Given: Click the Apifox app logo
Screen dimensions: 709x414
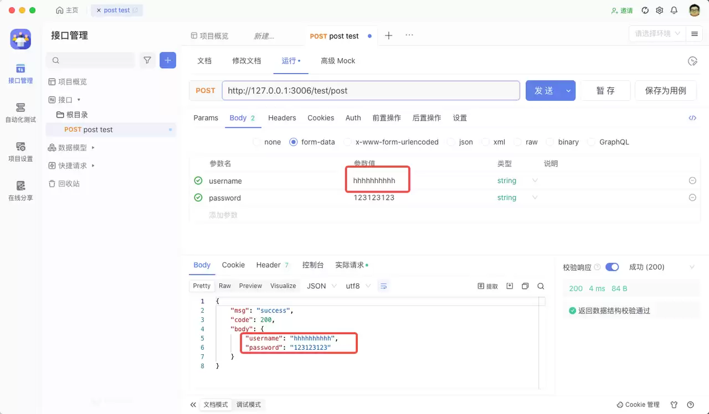Looking at the screenshot, I should pyautogui.click(x=20, y=39).
